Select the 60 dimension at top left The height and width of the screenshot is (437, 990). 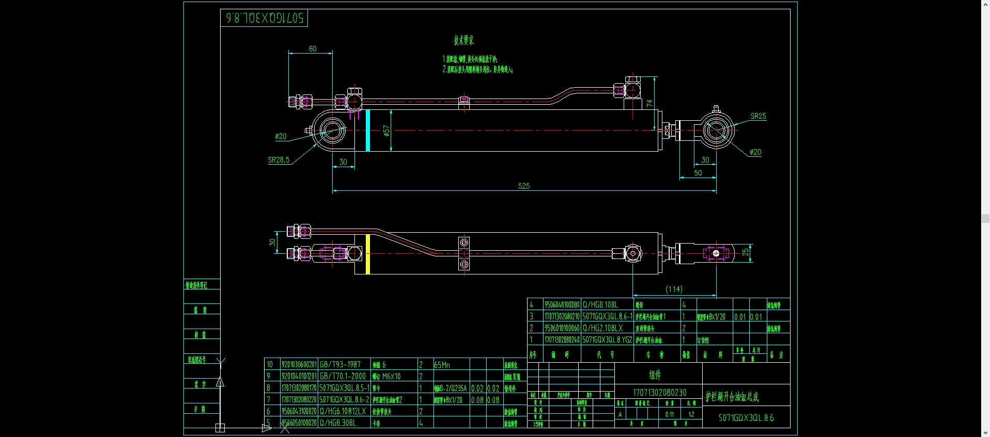pos(313,48)
